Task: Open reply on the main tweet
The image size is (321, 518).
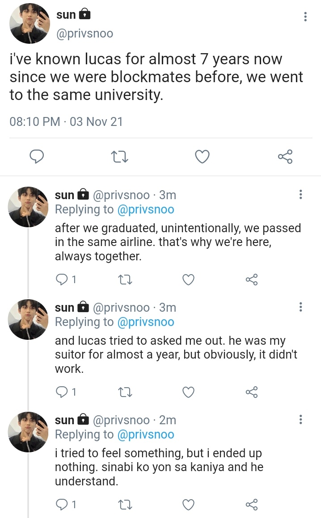Action: tap(37, 156)
